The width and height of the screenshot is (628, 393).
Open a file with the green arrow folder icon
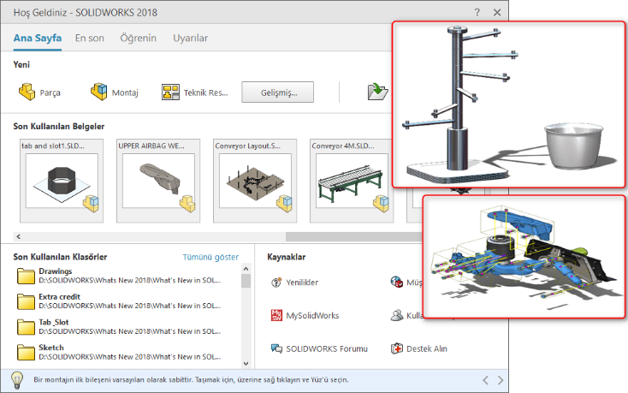click(377, 92)
